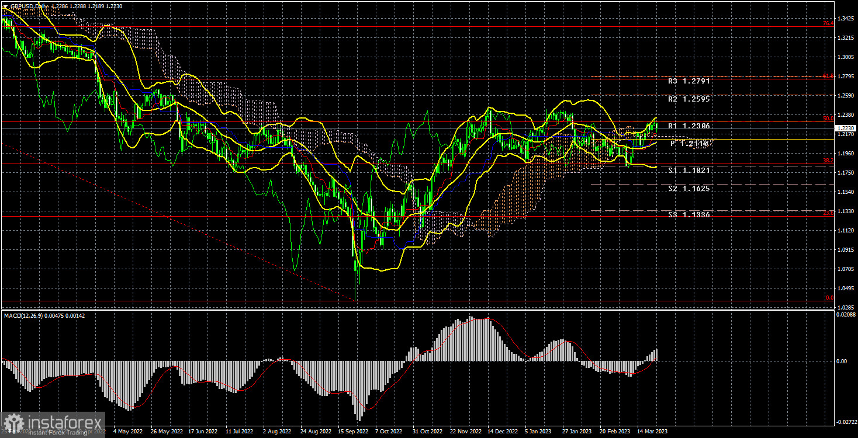Select the GBPUSD,Daily chart title text
The width and height of the screenshot is (858, 438).
29,6
